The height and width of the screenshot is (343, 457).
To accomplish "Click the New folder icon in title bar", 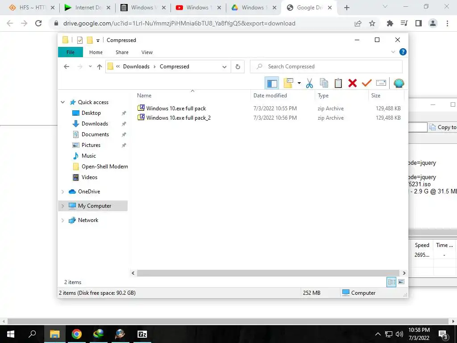I will [90, 40].
